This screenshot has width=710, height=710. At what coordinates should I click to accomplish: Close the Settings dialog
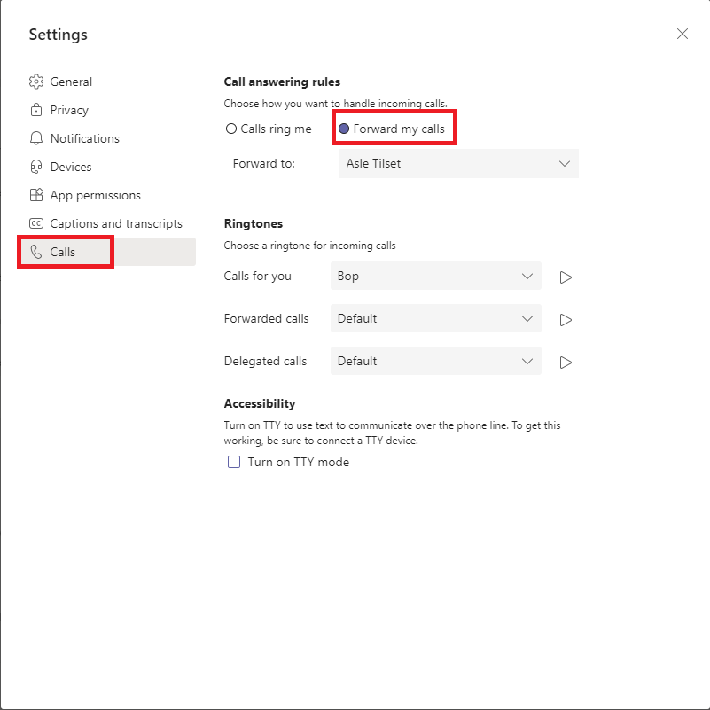click(682, 34)
